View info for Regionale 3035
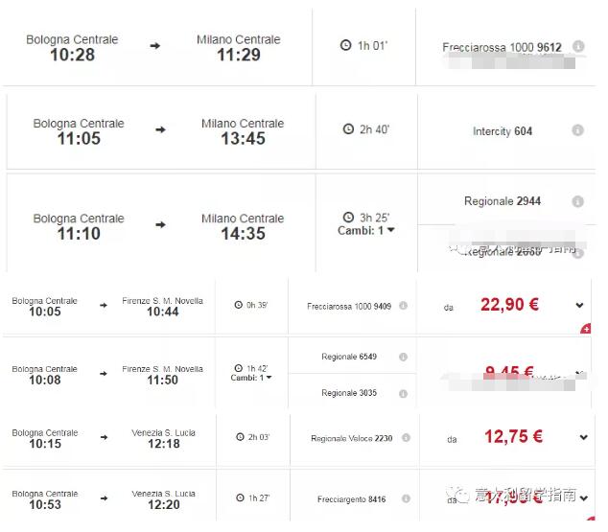The width and height of the screenshot is (608, 532). [404, 393]
